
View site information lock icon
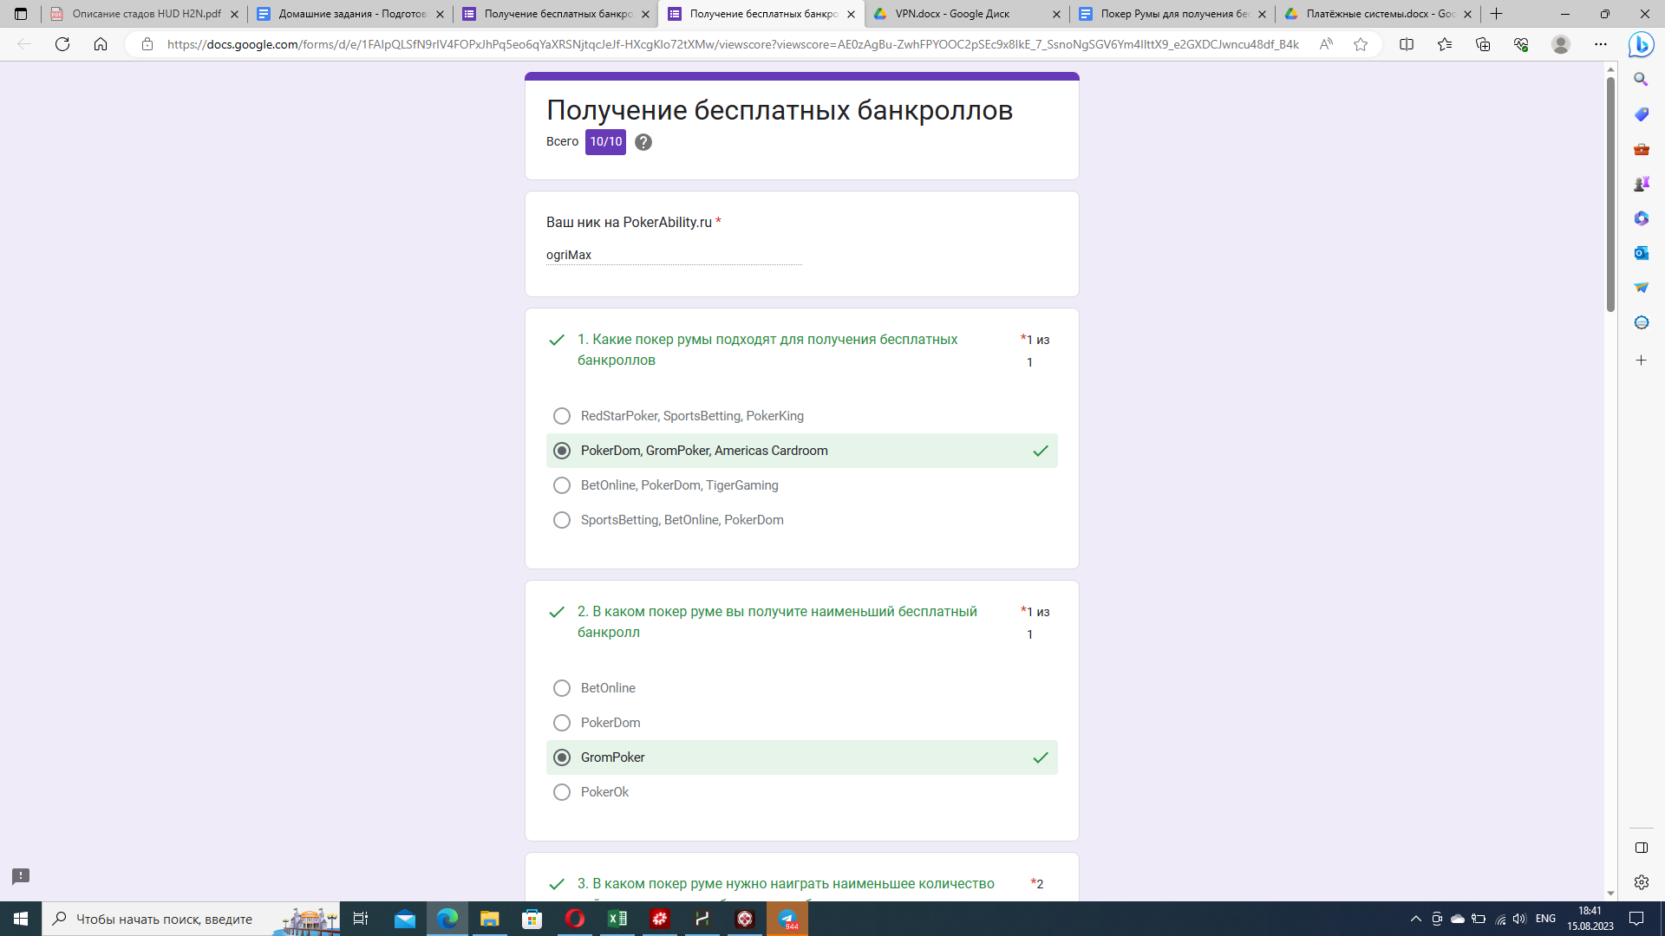pos(147,44)
